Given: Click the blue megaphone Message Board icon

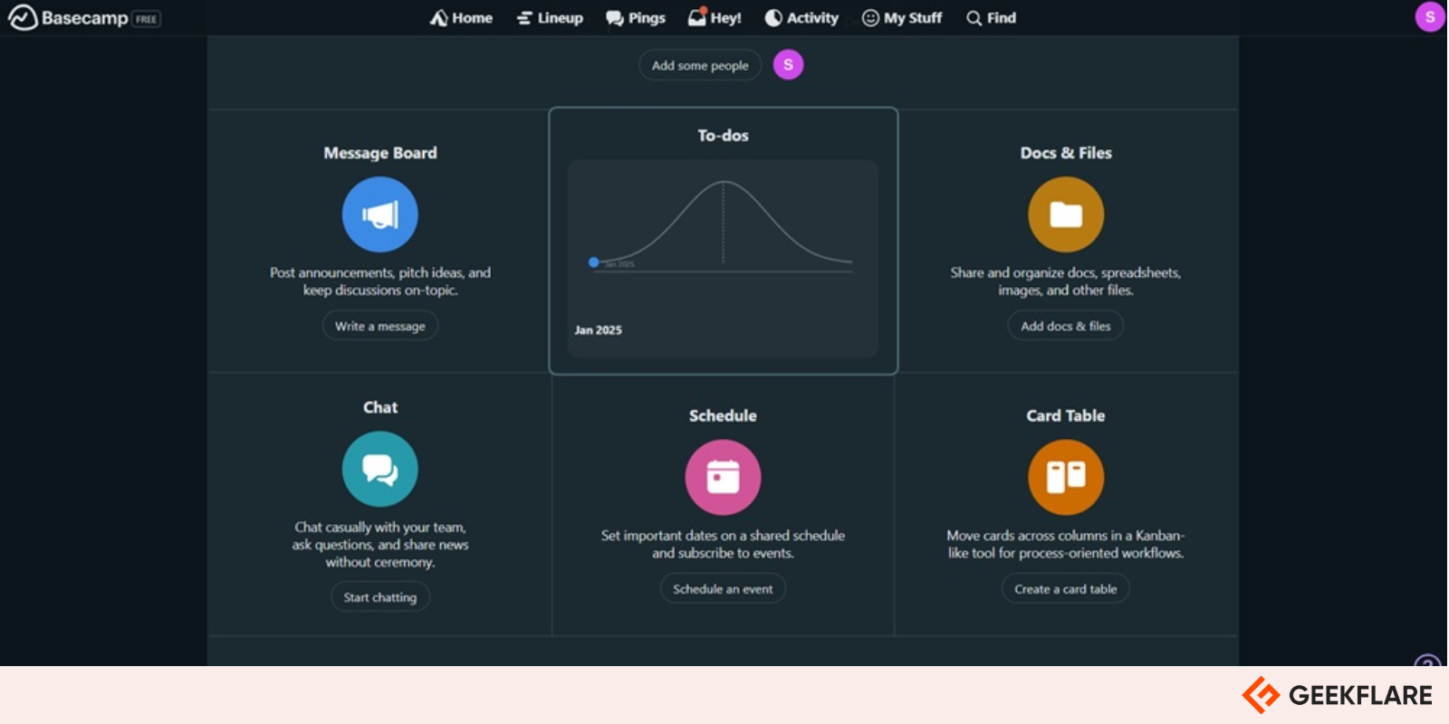Looking at the screenshot, I should [380, 214].
